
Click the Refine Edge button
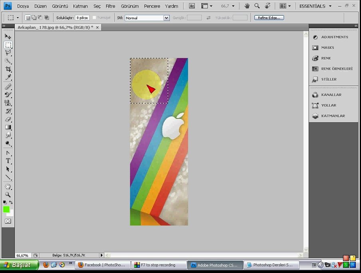click(269, 18)
